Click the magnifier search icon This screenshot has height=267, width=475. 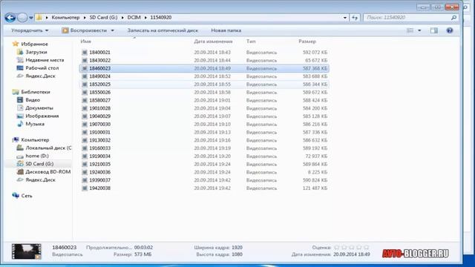coord(453,18)
